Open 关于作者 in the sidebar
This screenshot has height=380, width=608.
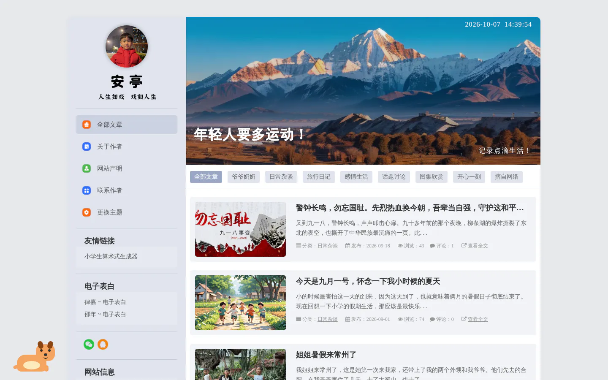[127, 147]
